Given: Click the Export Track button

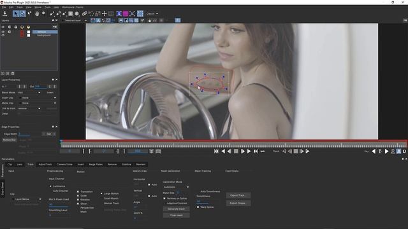Looking at the screenshot, I should (x=238, y=195).
